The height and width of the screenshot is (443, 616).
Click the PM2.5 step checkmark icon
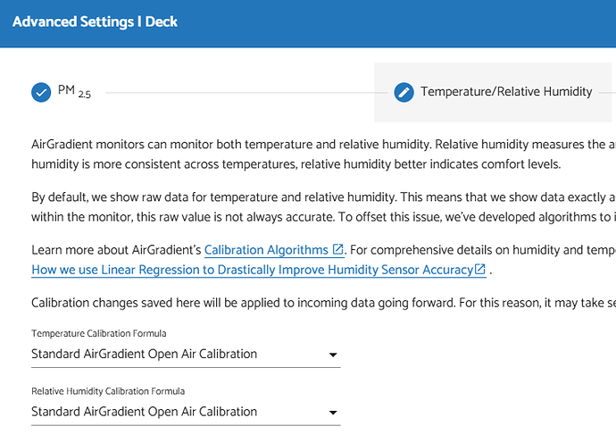(41, 92)
